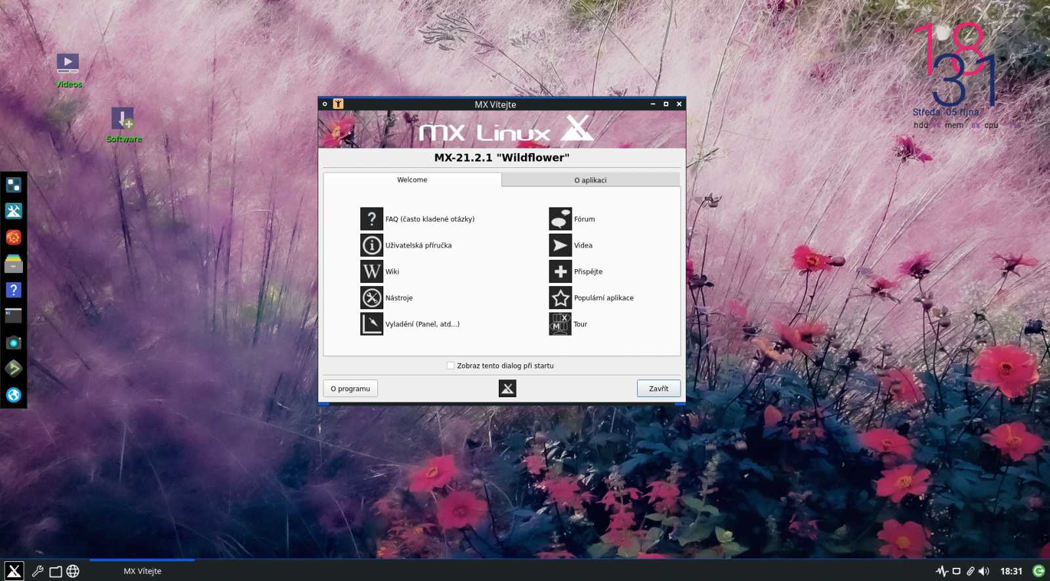Click the Wiki W icon
The image size is (1050, 581).
(371, 271)
